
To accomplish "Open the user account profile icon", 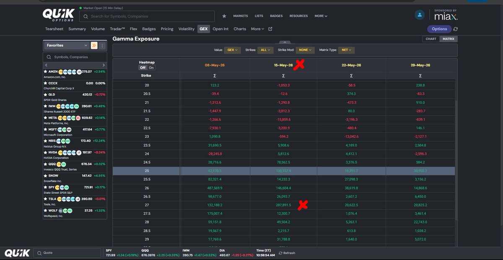I will (420, 15).
